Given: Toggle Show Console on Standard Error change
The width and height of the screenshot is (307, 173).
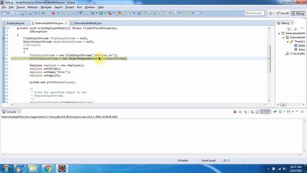Looking at the screenshot, I should tap(268, 112).
